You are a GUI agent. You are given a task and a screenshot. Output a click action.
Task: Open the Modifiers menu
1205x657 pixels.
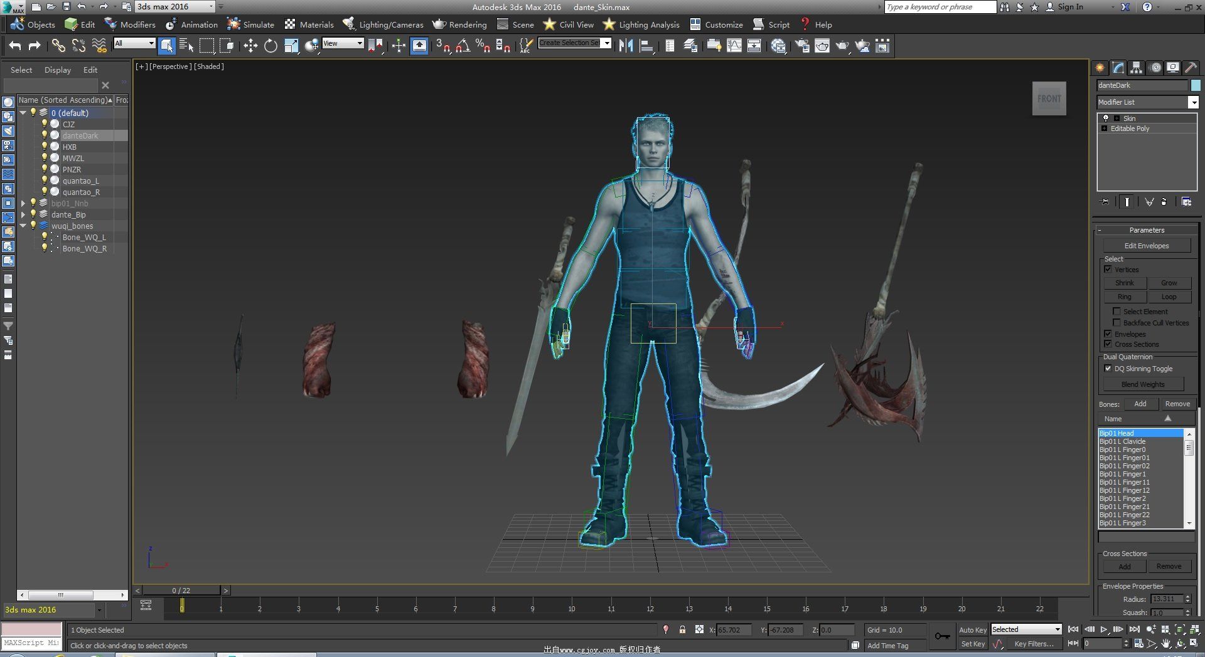point(131,24)
